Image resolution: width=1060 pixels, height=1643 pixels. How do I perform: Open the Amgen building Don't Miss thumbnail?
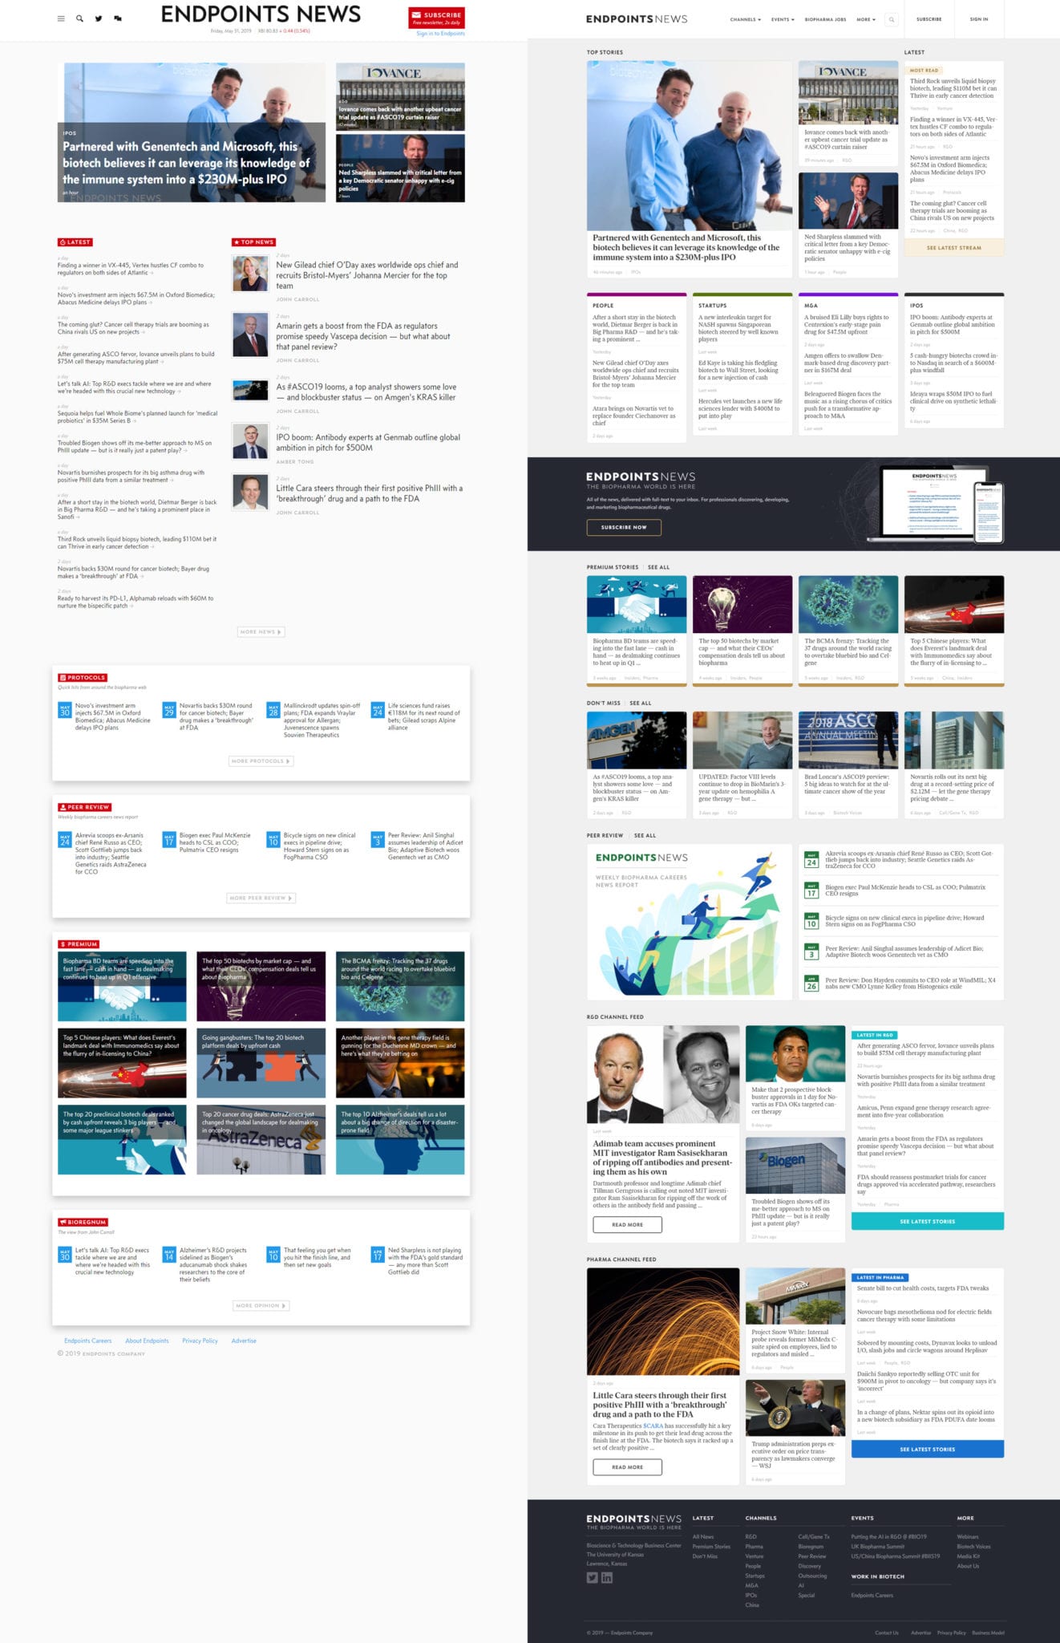637,740
